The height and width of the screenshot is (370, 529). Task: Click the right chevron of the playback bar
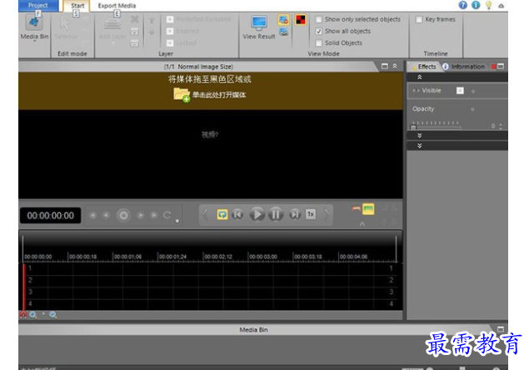[327, 214]
